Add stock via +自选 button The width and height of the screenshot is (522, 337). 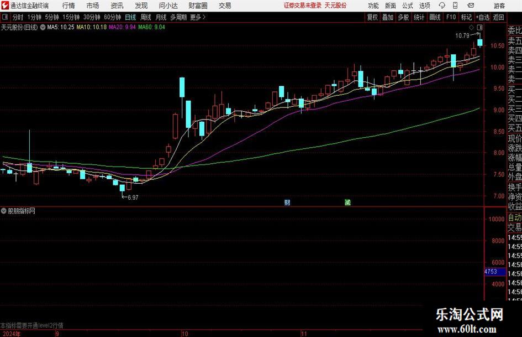tap(483, 17)
